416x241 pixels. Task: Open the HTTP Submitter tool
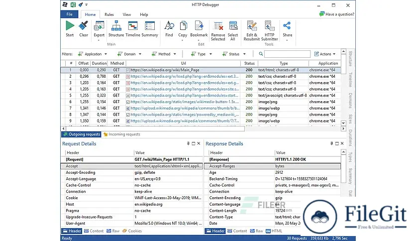pos(270,31)
